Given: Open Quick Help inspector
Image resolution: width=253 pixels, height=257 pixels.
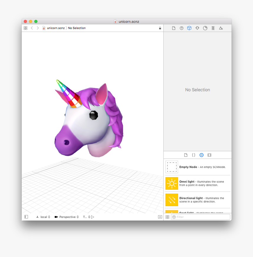Looking at the screenshot, I should [x=182, y=28].
